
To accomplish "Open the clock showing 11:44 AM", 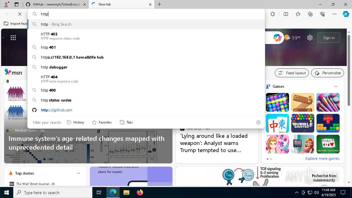I will [x=328, y=193].
